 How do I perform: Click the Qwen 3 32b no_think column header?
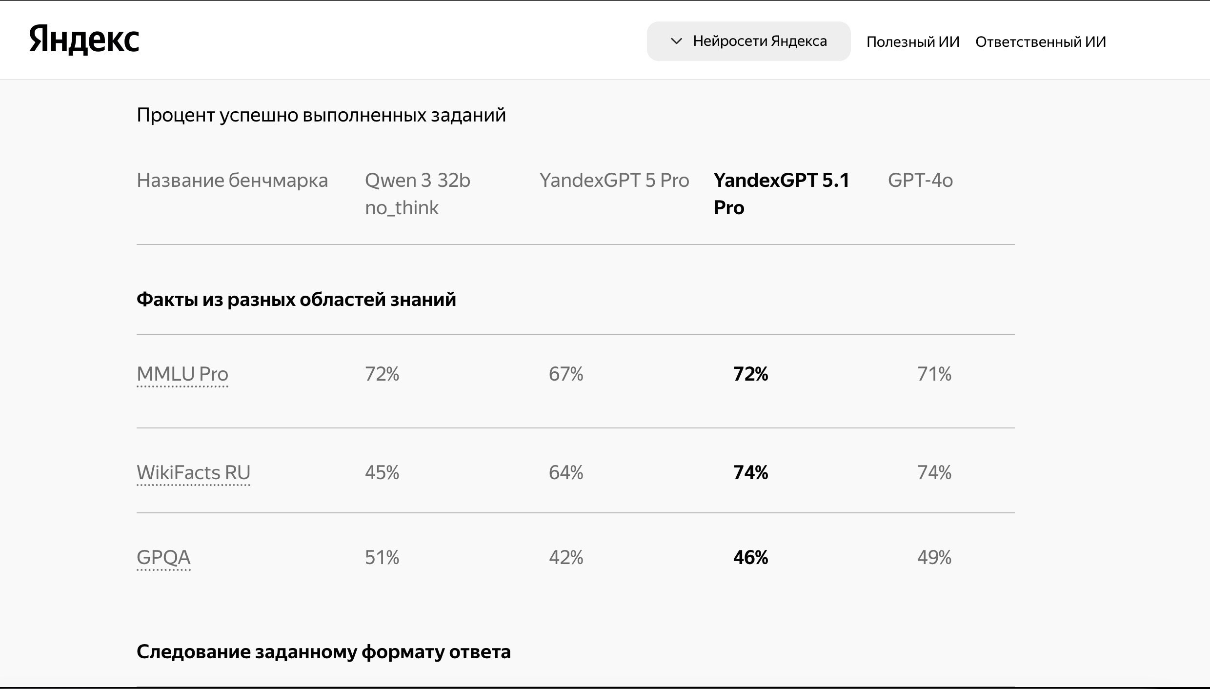418,194
